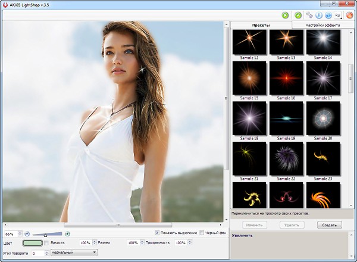Click the Размер stepper arrows

point(142,243)
